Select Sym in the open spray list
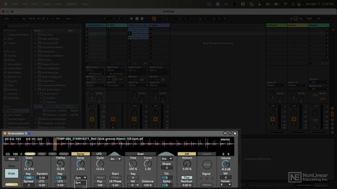This screenshot has height=189, width=337. (x=81, y=183)
